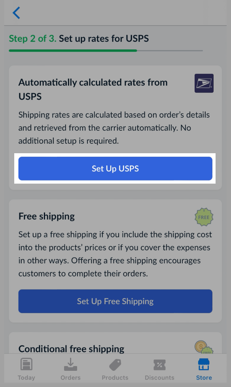The width and height of the screenshot is (231, 387).
Task: Tap the green FREE shipping badge icon
Action: coord(204,216)
